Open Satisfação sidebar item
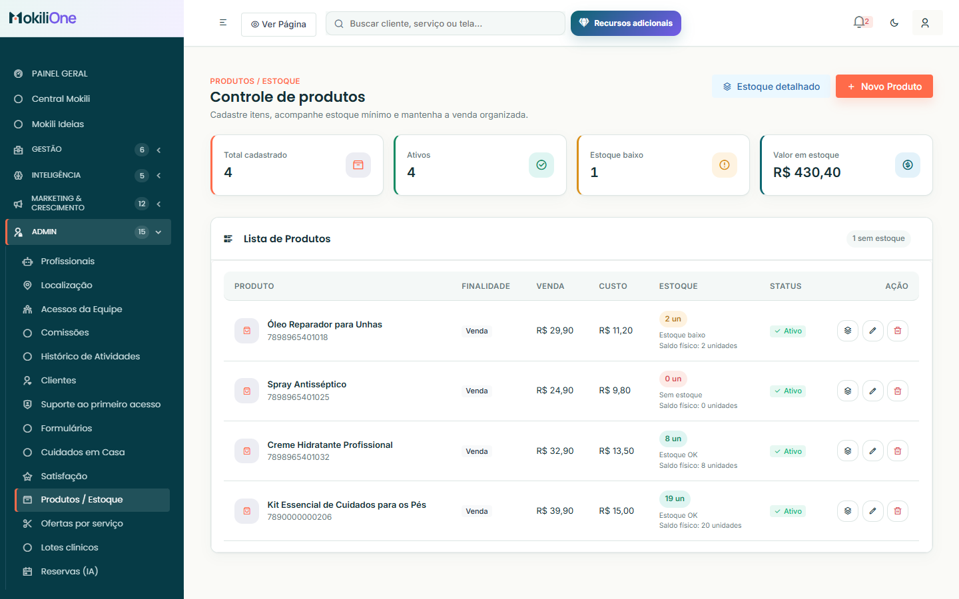The height and width of the screenshot is (599, 959). point(92,477)
